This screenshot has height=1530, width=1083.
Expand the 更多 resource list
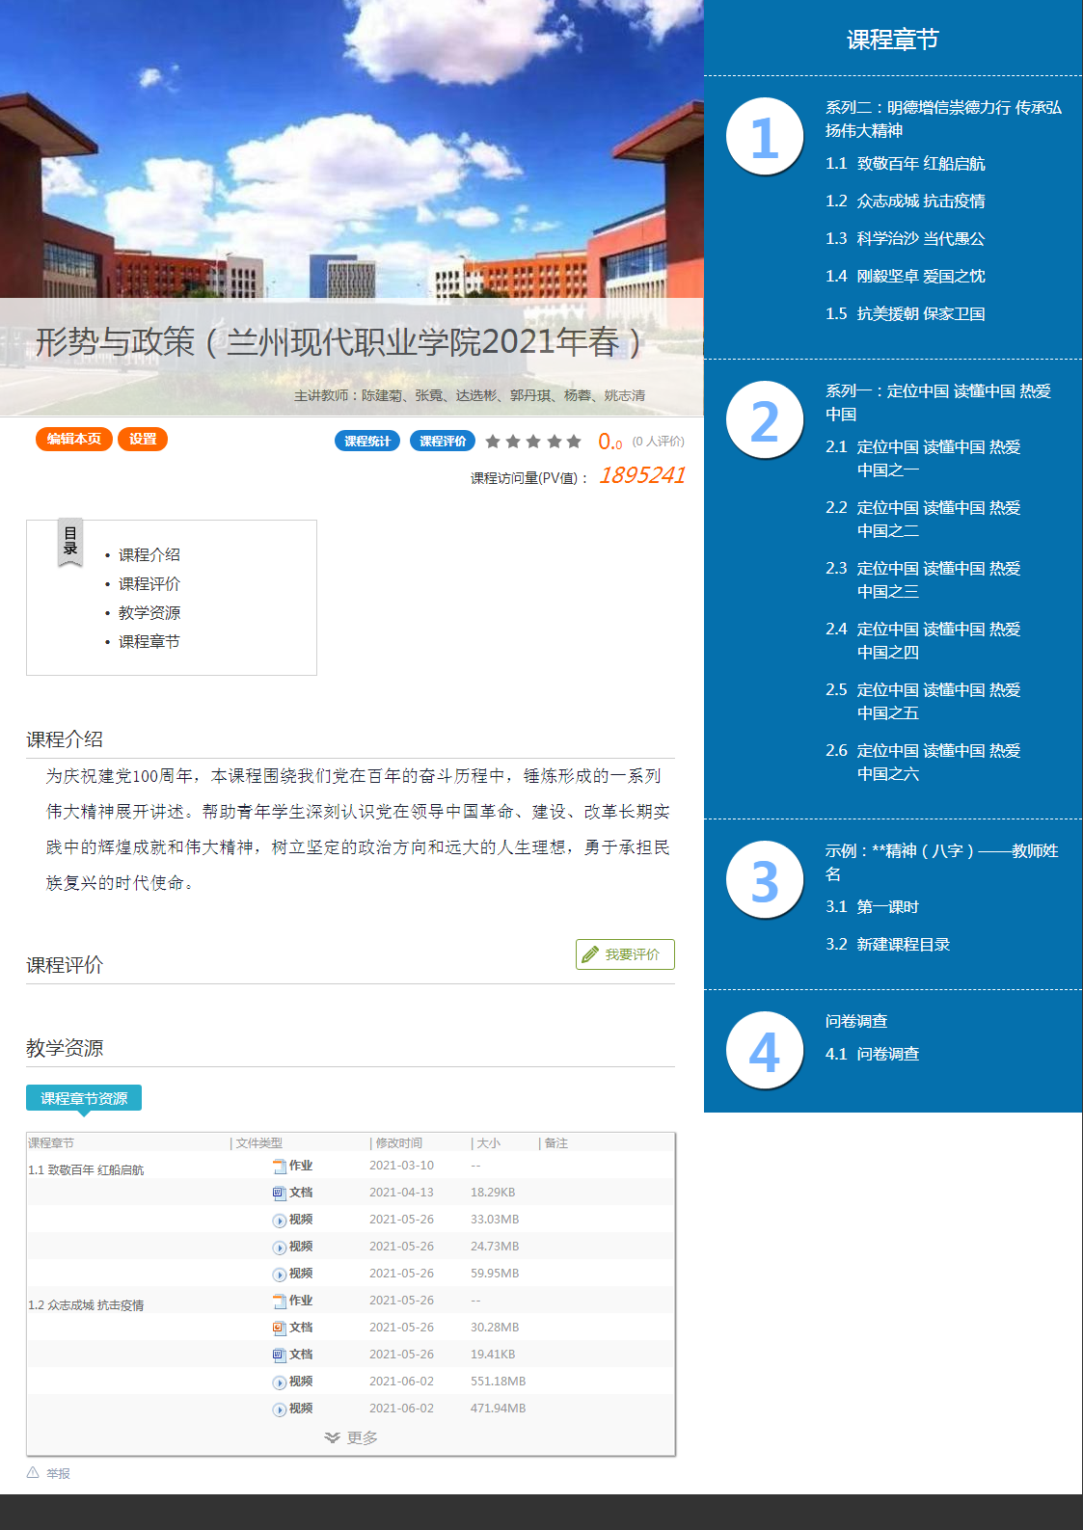point(351,1437)
